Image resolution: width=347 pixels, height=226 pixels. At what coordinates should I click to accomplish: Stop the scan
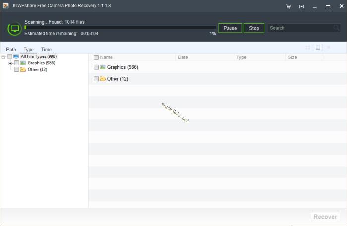(x=254, y=28)
